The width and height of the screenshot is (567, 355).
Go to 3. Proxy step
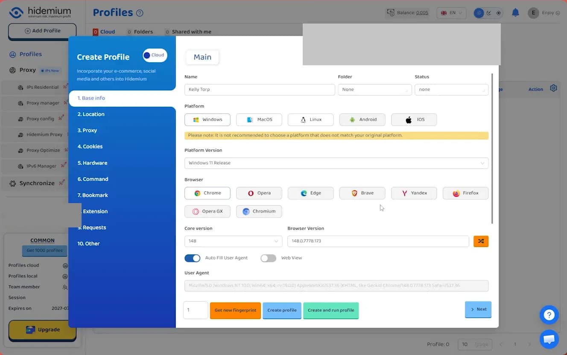(x=87, y=131)
